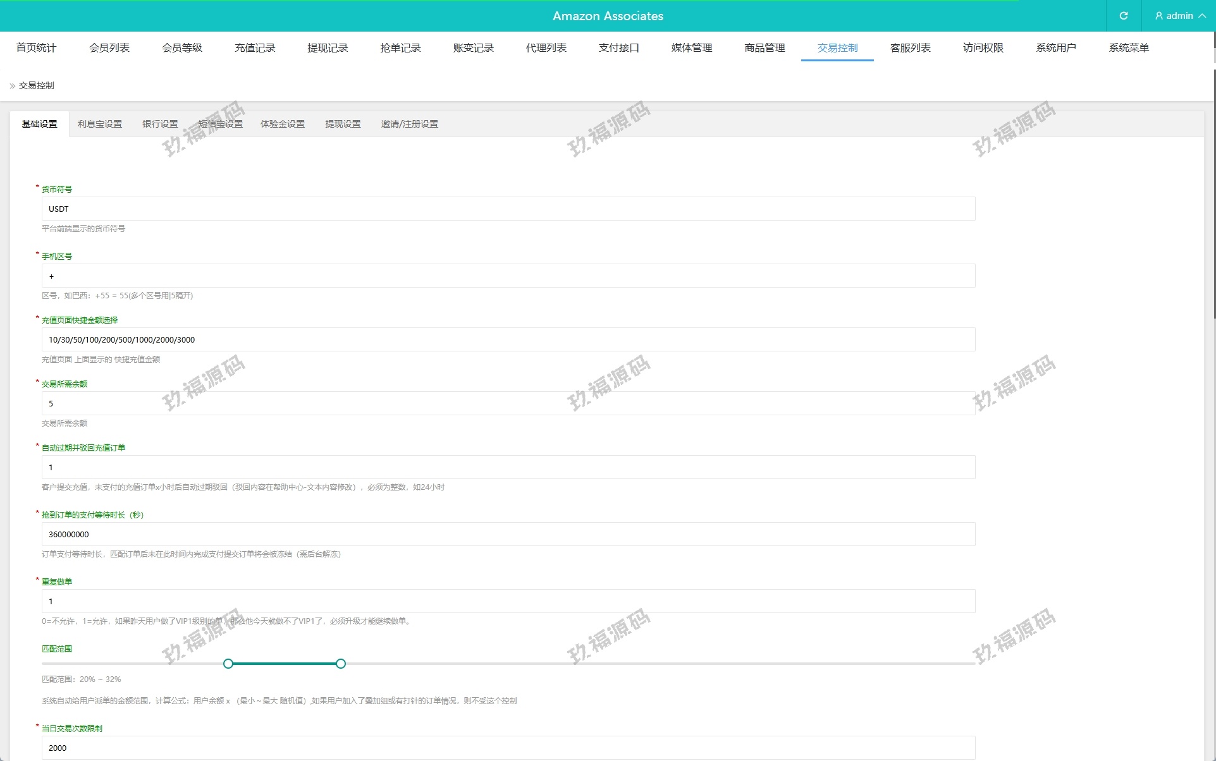Viewport: 1216px width, 761px height.
Task: Click the right handle of 匹配范围 slider
Action: (341, 664)
